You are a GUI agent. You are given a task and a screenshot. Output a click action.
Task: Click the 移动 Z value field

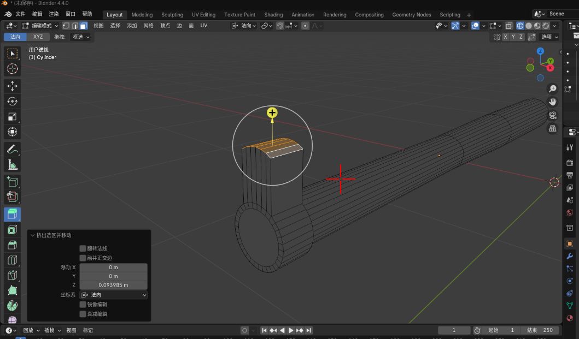pyautogui.click(x=114, y=285)
